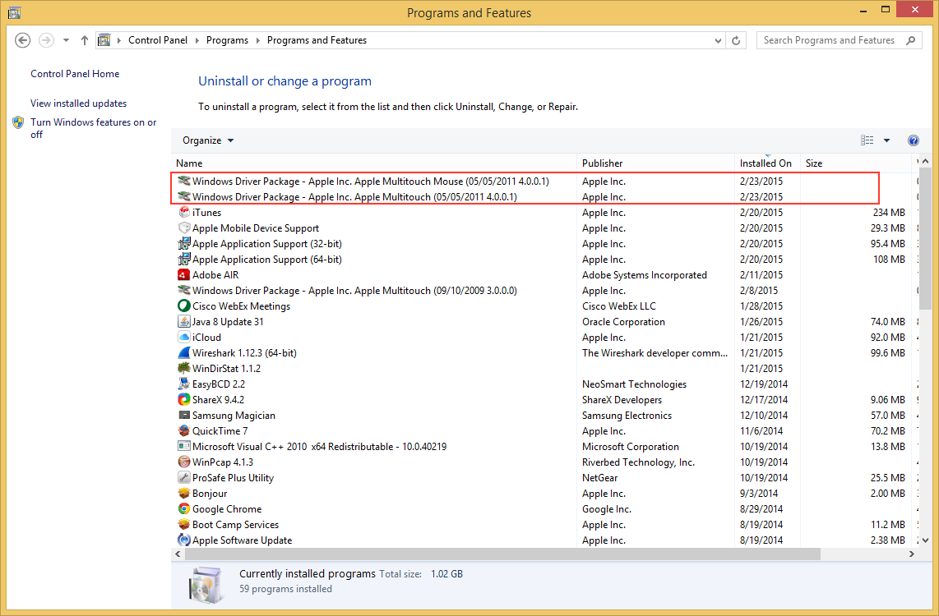Click the vertical scrollbar down arrow
The width and height of the screenshot is (939, 616).
(925, 540)
